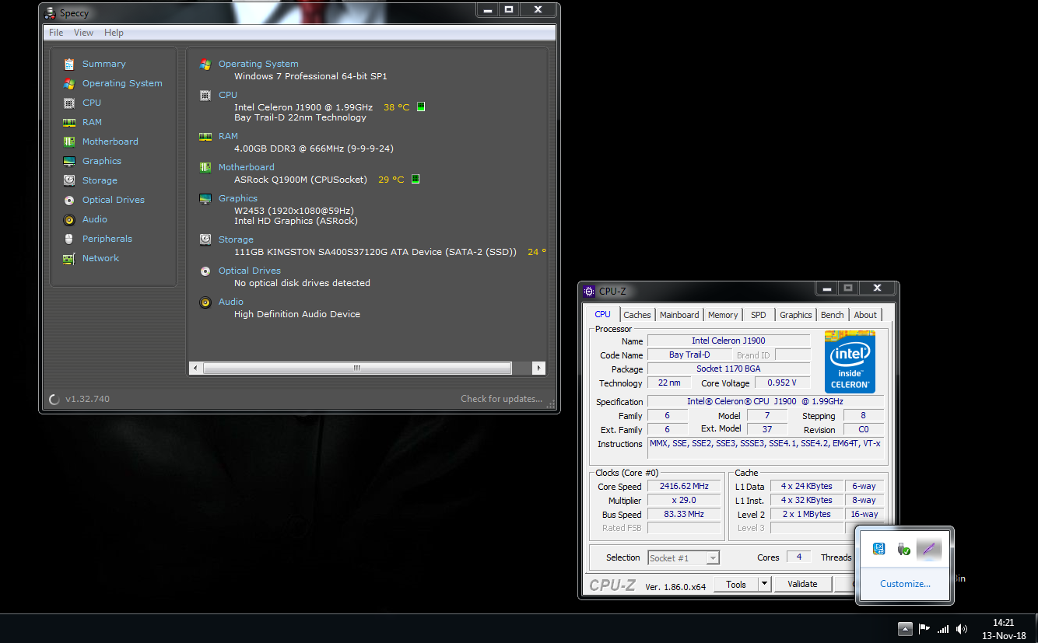Click the CPU icon in summary panel

click(x=205, y=96)
